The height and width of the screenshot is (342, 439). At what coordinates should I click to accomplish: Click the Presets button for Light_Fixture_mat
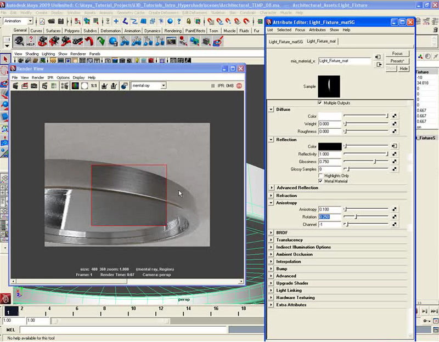click(x=397, y=61)
